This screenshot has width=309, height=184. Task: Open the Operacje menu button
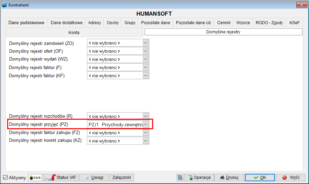click(199, 178)
